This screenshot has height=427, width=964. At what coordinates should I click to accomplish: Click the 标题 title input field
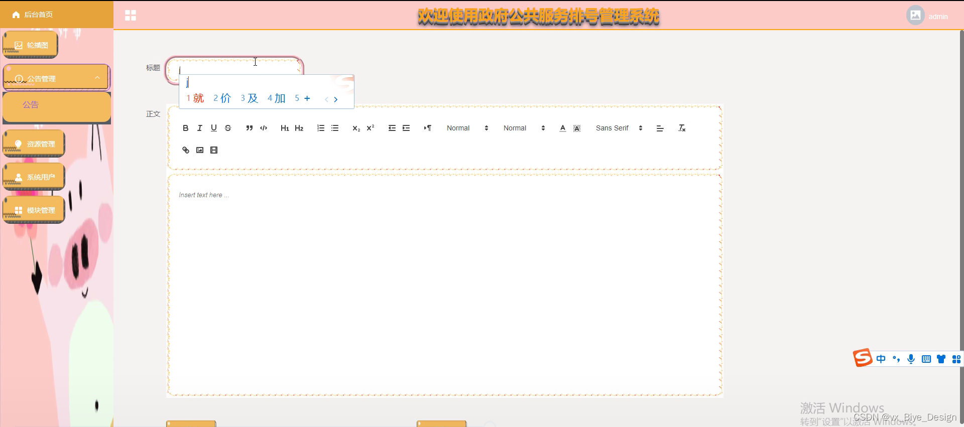click(234, 70)
